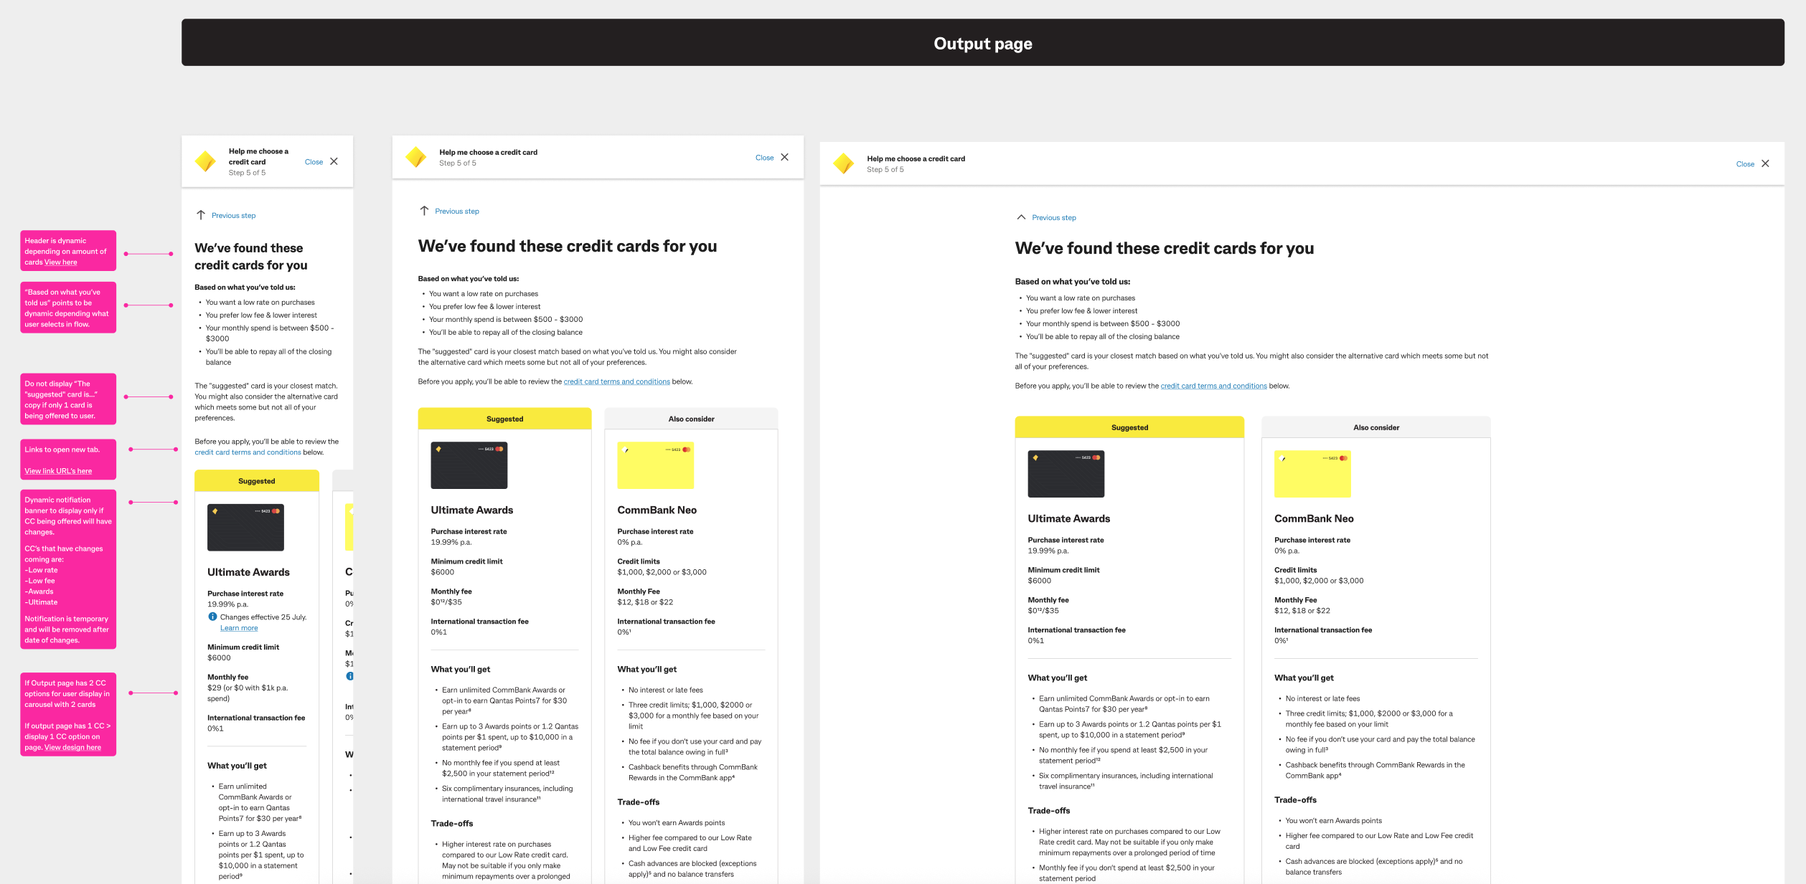The height and width of the screenshot is (884, 1806).
Task: Select the black Ultimate Awards card image in tablet layout
Action: pos(469,465)
